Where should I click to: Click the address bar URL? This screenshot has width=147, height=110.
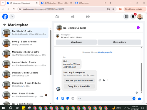(x=43, y=9)
